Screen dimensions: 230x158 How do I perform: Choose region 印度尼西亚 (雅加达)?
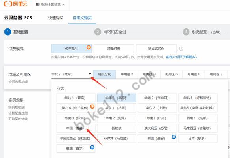pyautogui.click(x=76, y=138)
